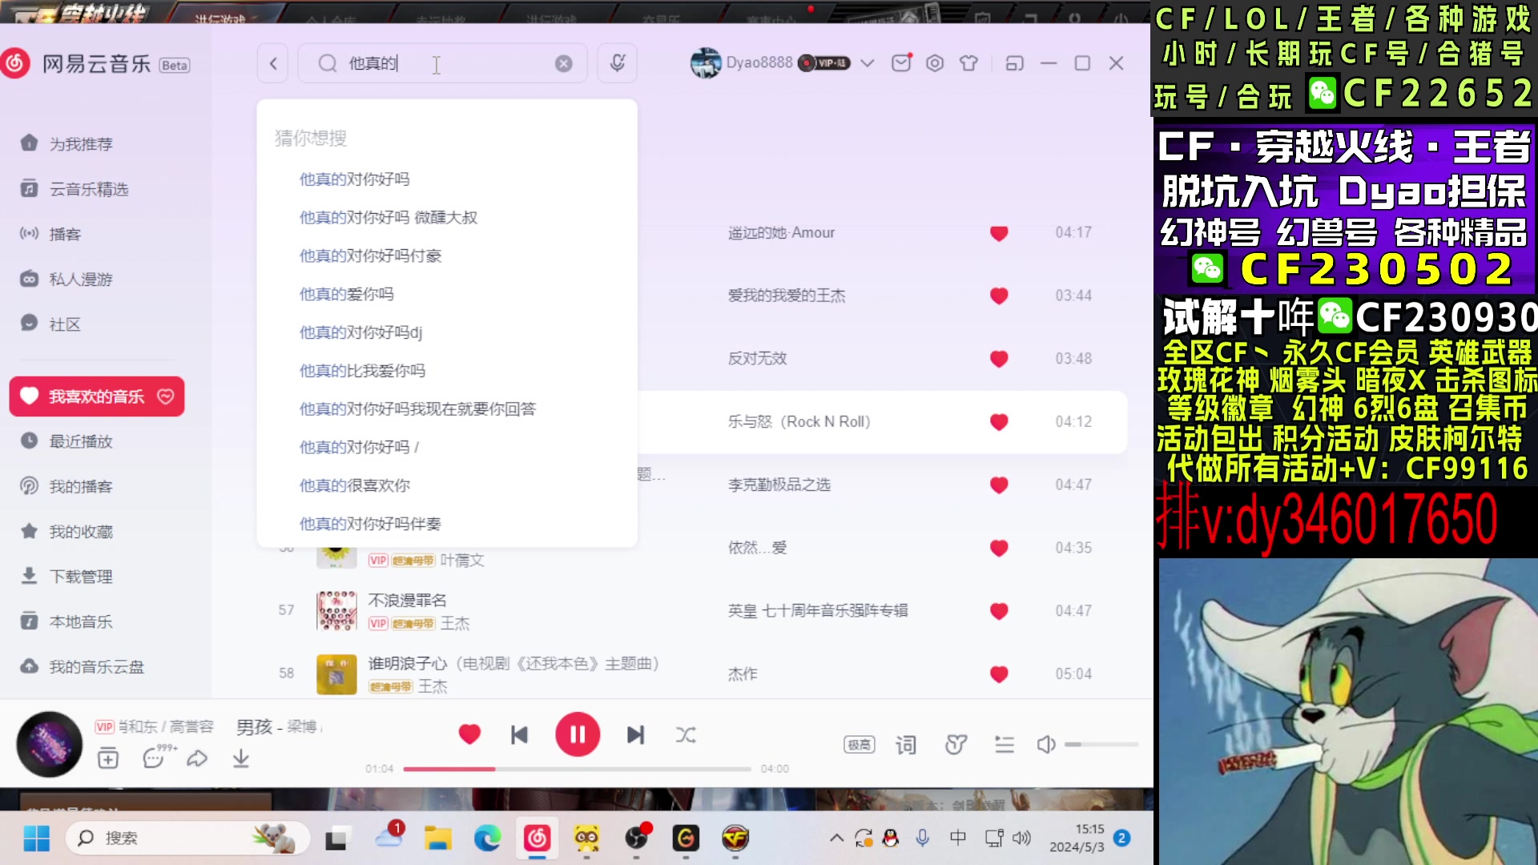
Task: Open the settings hexagon icon
Action: pos(935,63)
